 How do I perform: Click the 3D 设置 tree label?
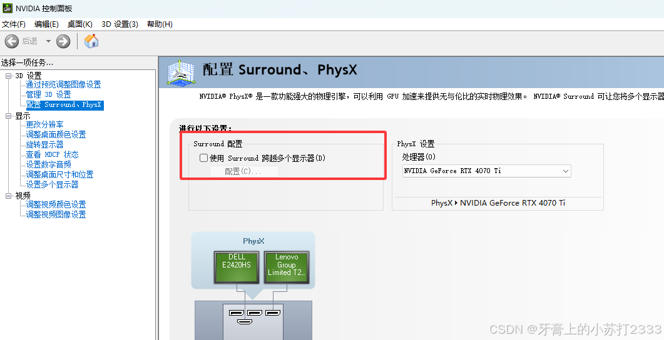tap(28, 76)
